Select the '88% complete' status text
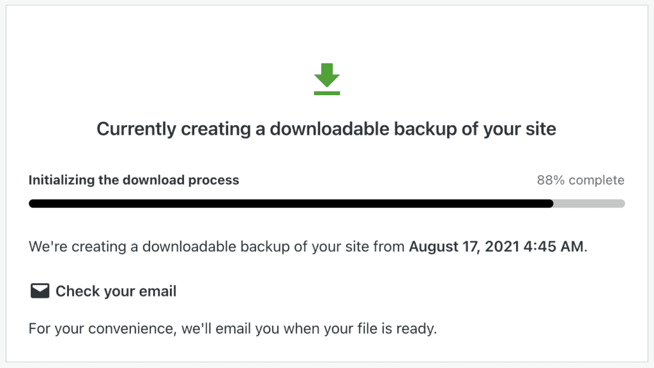The width and height of the screenshot is (654, 368). (581, 180)
